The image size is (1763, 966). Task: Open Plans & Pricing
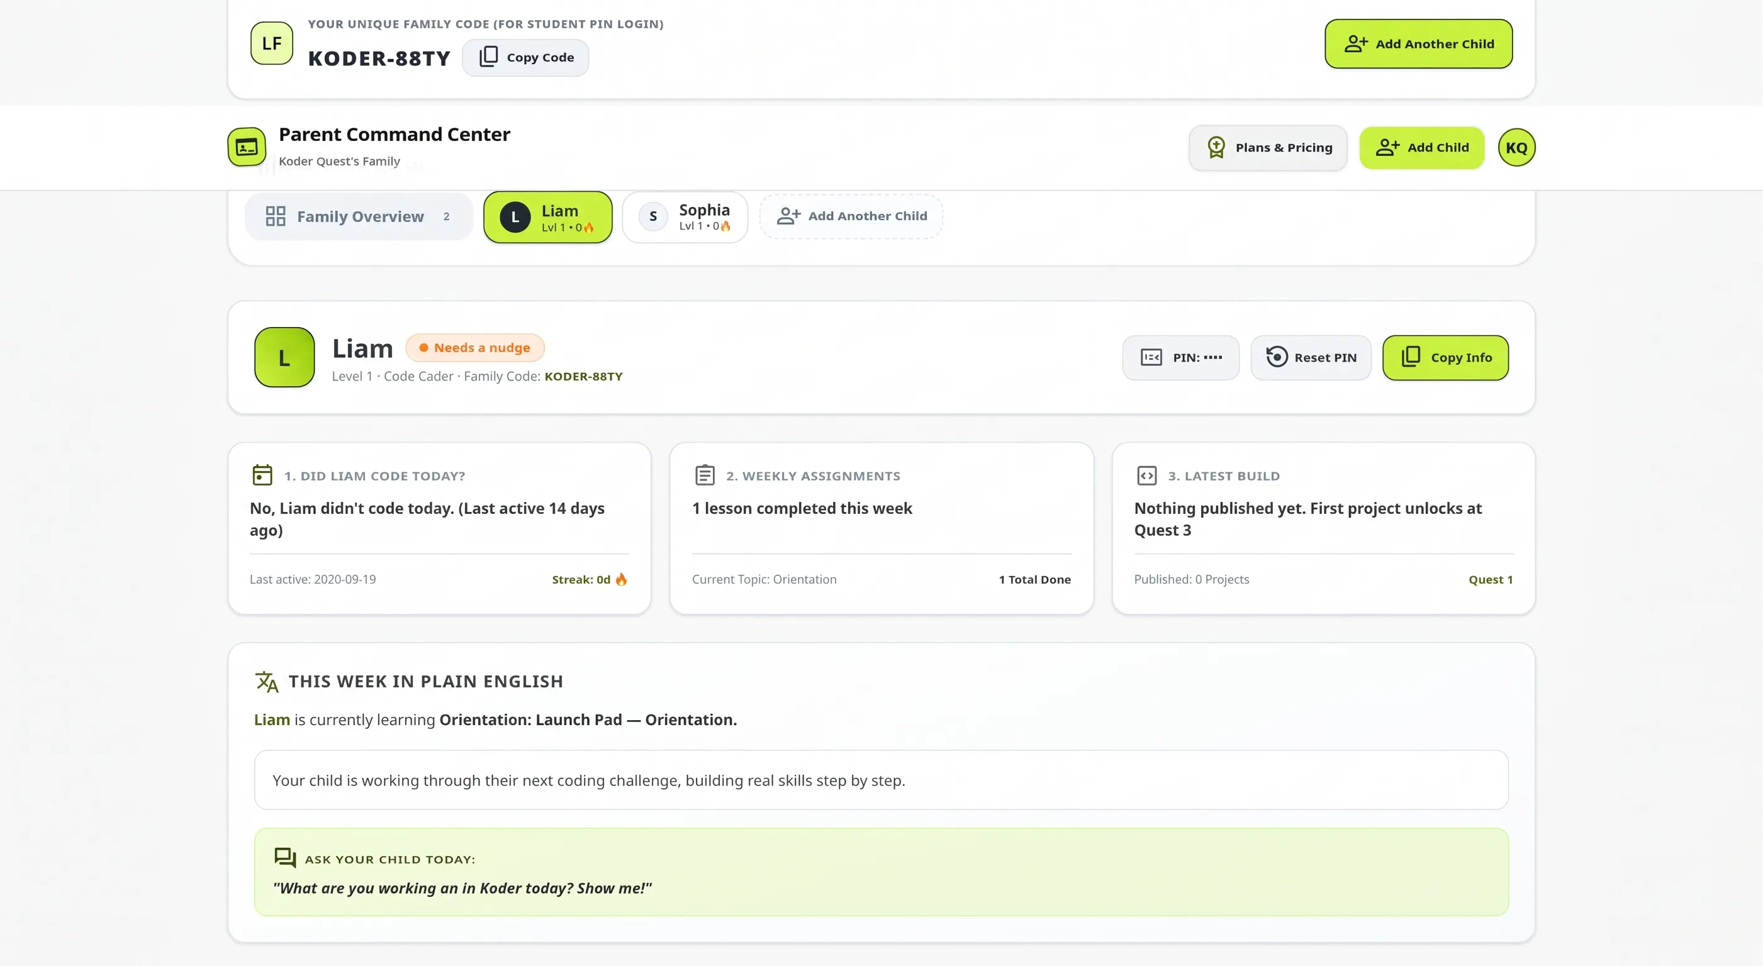click(1267, 148)
